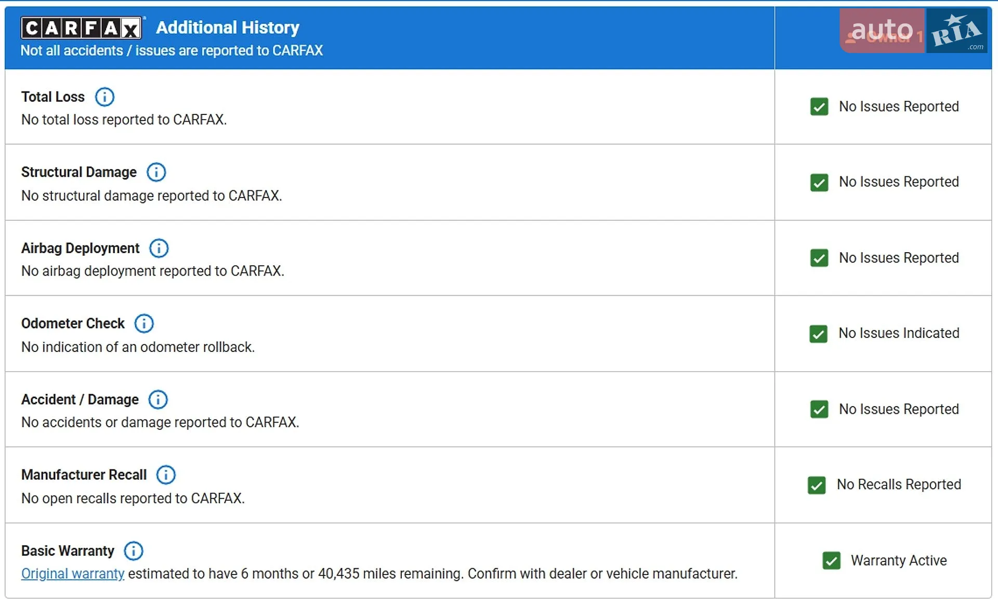The height and width of the screenshot is (602, 998).
Task: Click the green check beside Warranty Active
Action: point(832,560)
